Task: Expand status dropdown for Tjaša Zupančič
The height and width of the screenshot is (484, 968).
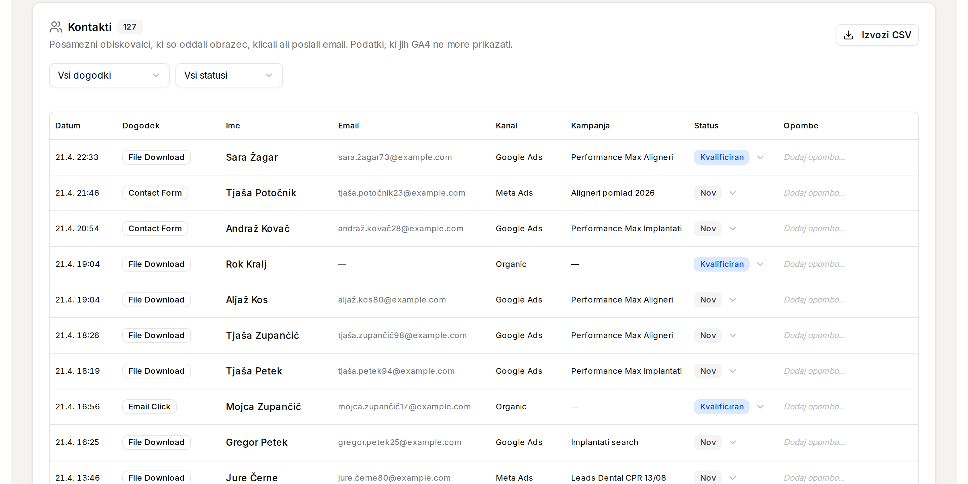Action: [732, 335]
